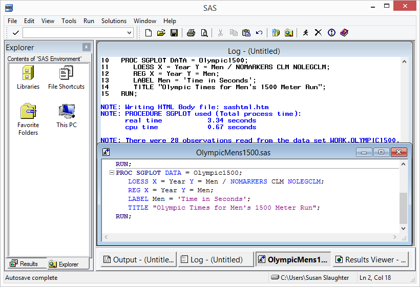The width and height of the screenshot is (420, 287).
Task: Click the New document toolbar icon
Action: (x=149, y=33)
